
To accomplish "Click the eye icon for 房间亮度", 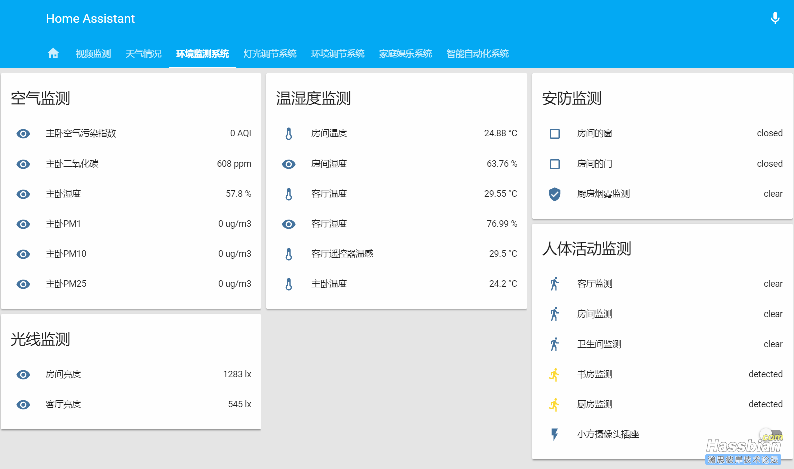I will pos(23,375).
